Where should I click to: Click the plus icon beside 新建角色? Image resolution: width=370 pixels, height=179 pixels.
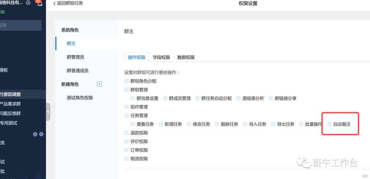tap(99, 84)
